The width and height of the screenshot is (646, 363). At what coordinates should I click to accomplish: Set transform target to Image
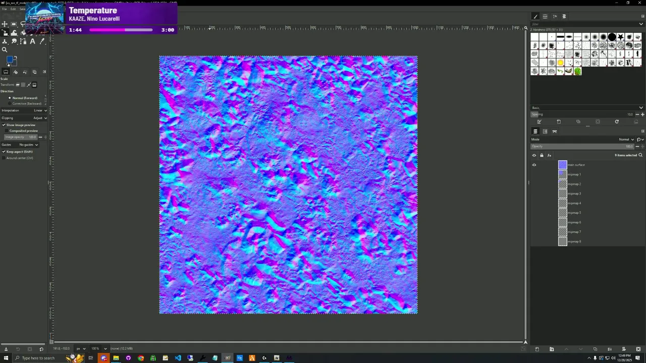pyautogui.click(x=34, y=85)
